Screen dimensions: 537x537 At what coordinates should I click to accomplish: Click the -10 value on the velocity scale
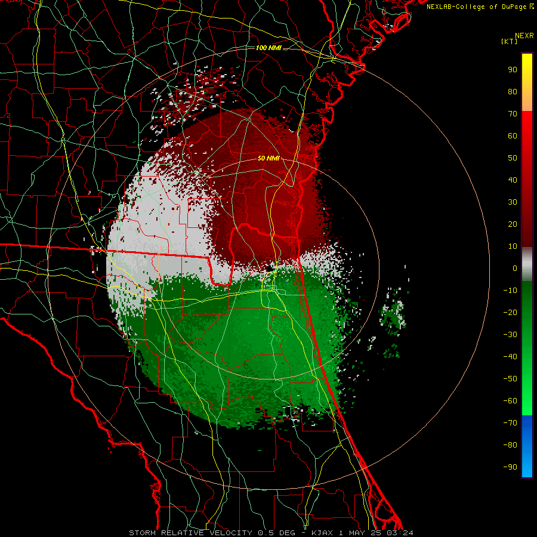[510, 291]
